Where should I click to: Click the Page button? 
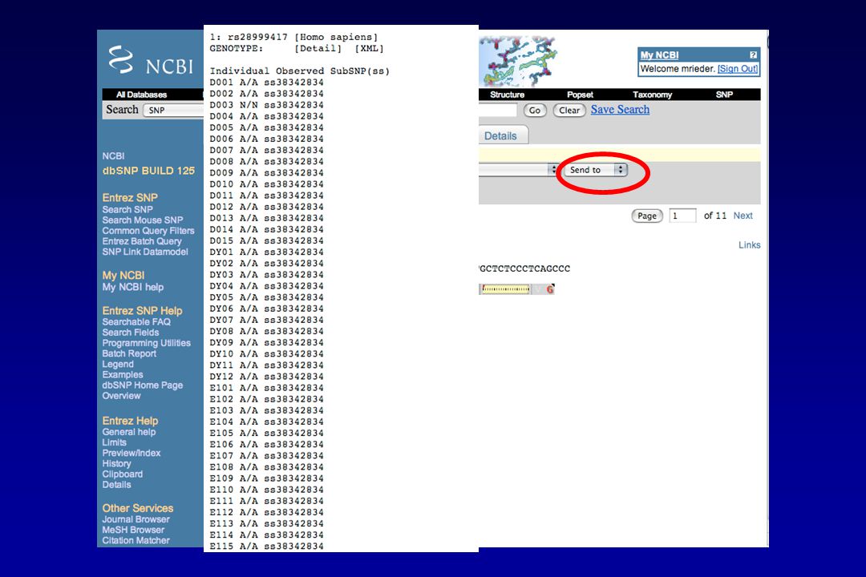(x=647, y=216)
